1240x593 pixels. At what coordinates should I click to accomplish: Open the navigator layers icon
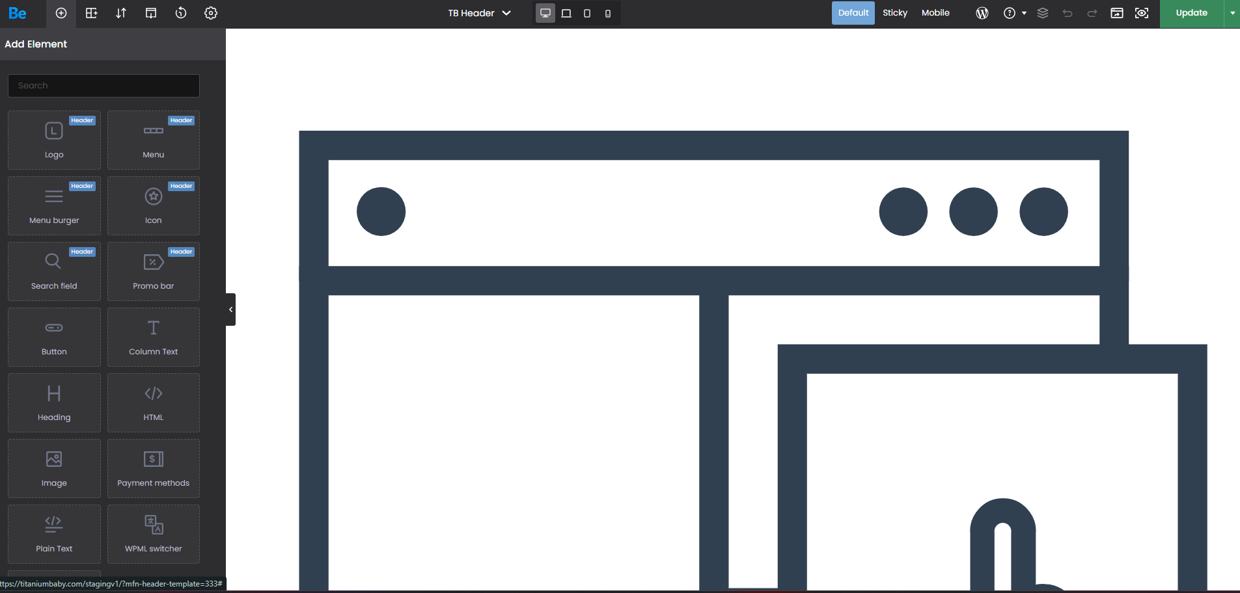click(x=1043, y=13)
